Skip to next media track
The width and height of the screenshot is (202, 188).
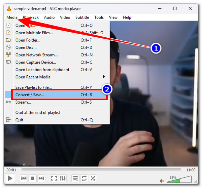(x=41, y=178)
